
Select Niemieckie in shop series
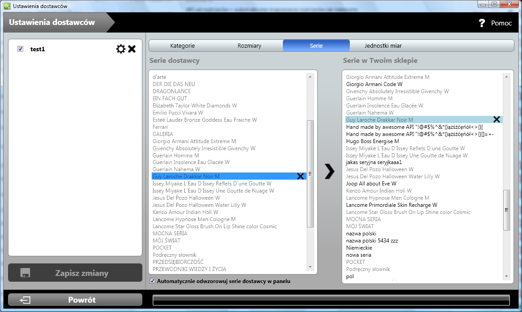click(424, 248)
